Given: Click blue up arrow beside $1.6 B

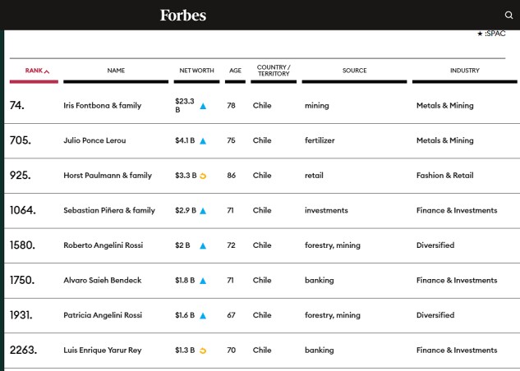Looking at the screenshot, I should [x=203, y=316].
